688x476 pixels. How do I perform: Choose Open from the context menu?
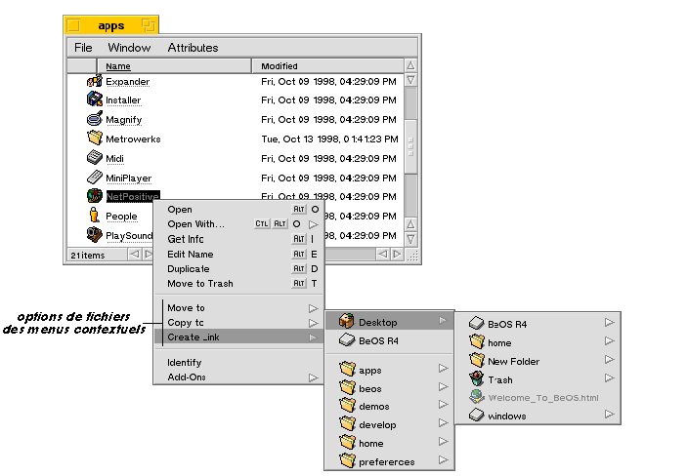[238, 210]
